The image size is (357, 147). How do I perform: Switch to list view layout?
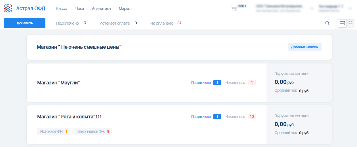tap(350, 23)
